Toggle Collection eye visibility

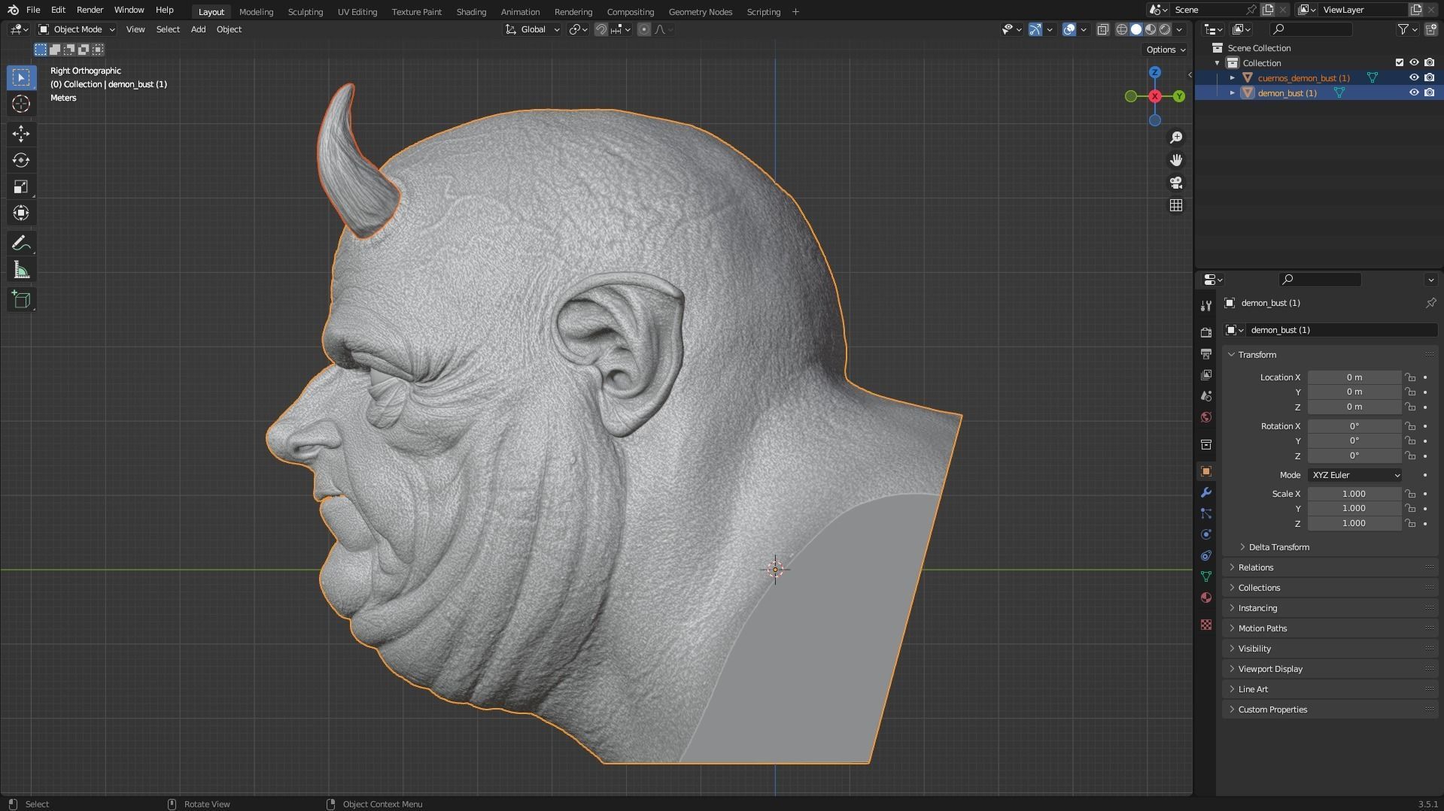coord(1414,62)
